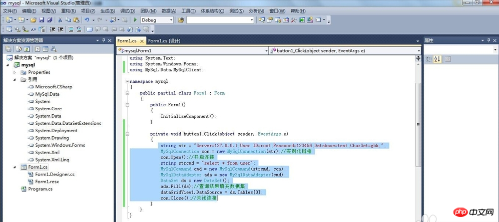The width and height of the screenshot is (499, 222).
Task: Undo the last action with the blue arrow
Action: [87, 20]
